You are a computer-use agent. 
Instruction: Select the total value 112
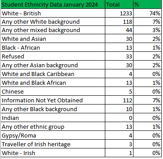tap(119, 100)
